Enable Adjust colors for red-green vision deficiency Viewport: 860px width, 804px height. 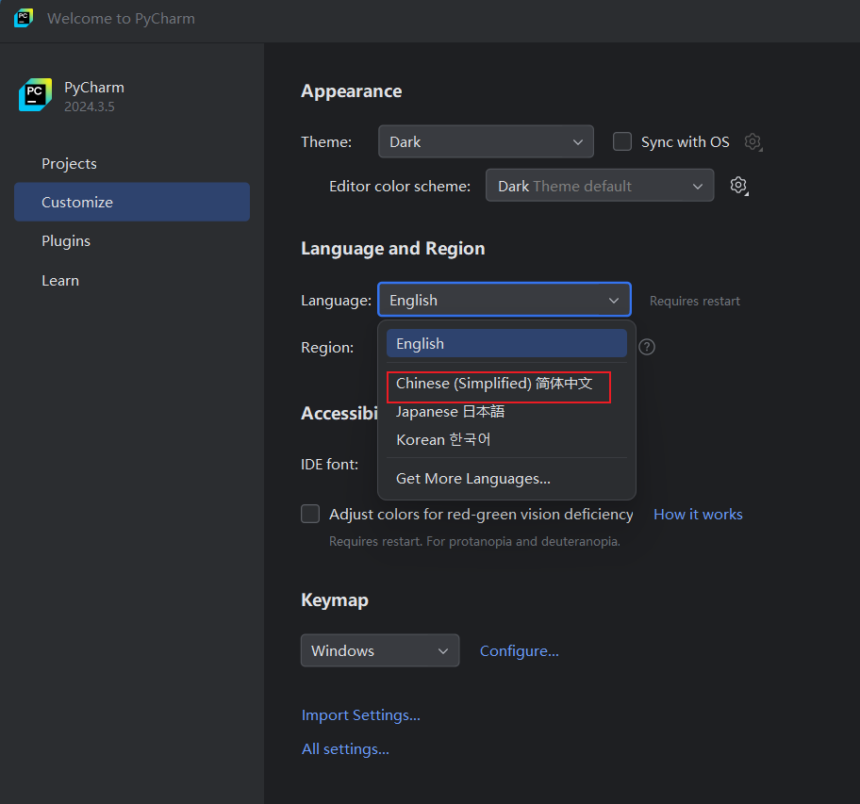(310, 514)
